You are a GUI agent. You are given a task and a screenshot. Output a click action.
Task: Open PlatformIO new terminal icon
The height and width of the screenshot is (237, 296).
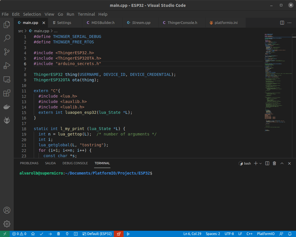point(76,234)
